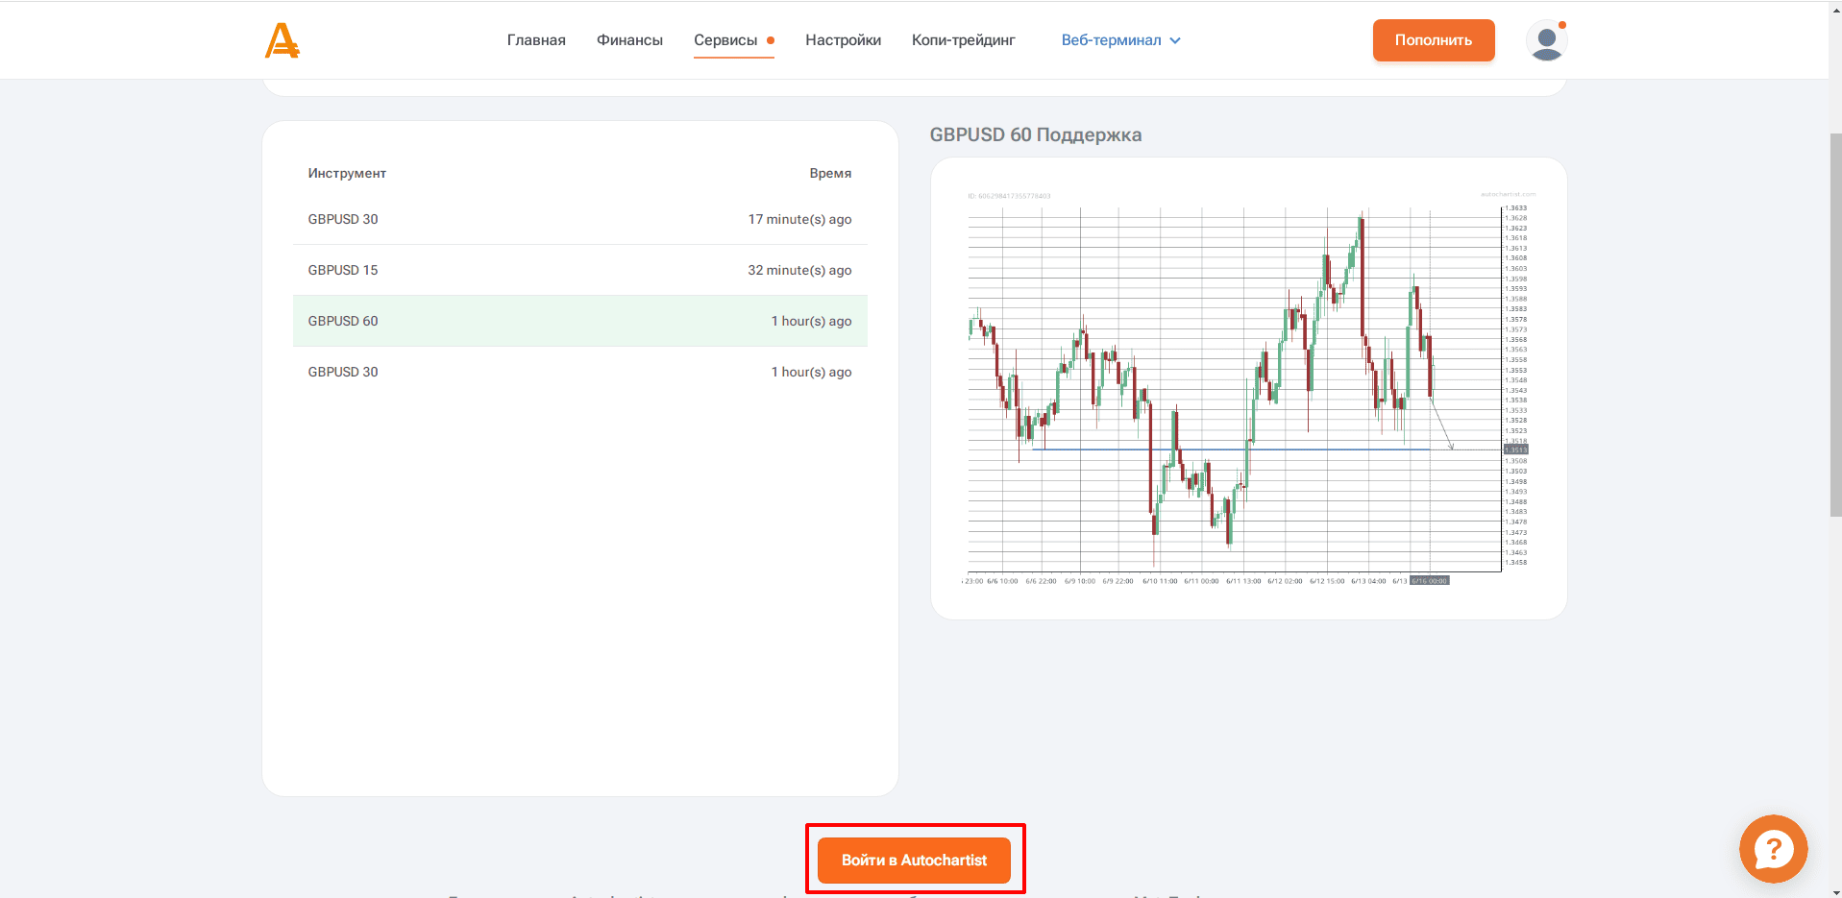Click the Пополнить button
This screenshot has width=1842, height=898.
pos(1434,40)
